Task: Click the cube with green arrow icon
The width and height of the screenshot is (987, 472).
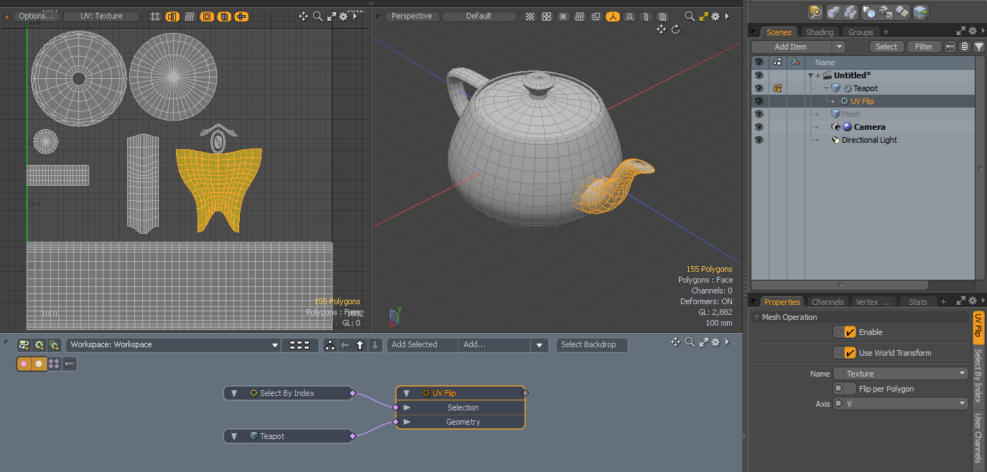Action: 920,11
